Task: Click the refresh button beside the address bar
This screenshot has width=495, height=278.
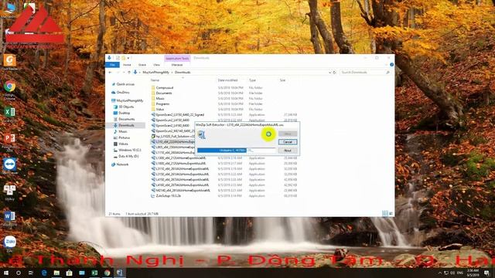Action: (335, 72)
